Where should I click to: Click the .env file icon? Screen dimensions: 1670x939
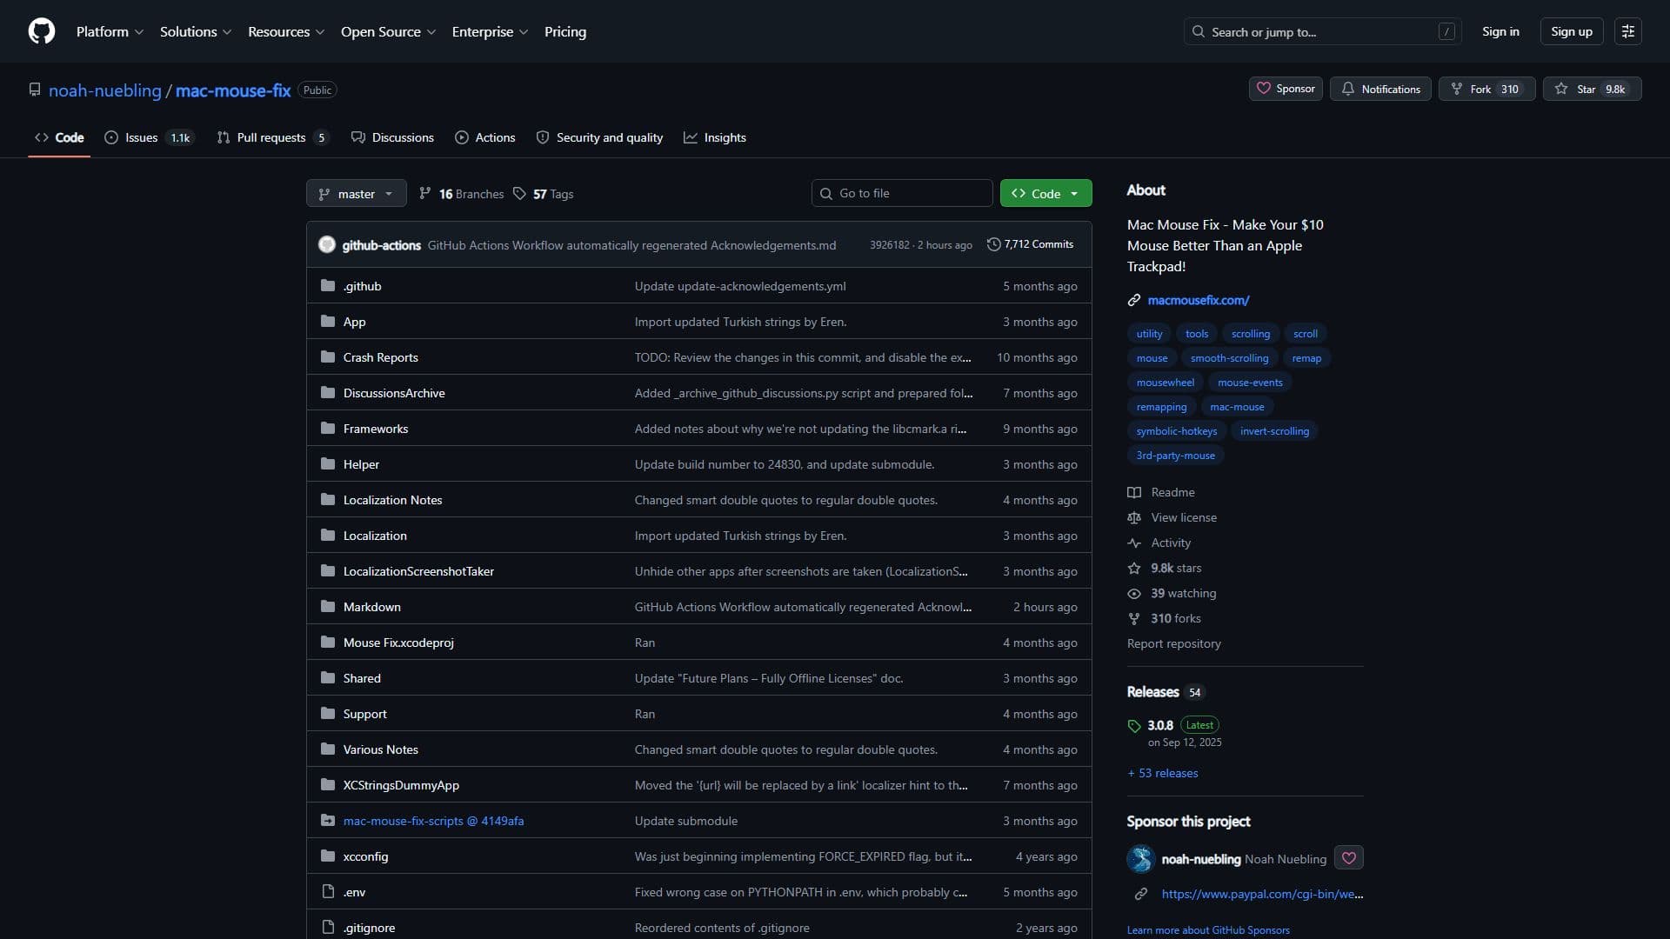click(x=328, y=892)
